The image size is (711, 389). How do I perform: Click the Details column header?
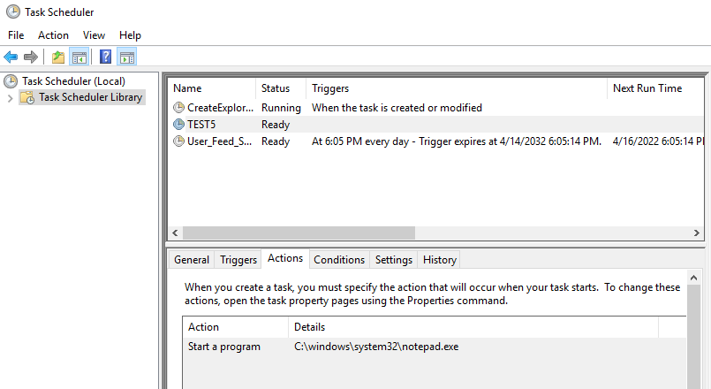click(473, 327)
